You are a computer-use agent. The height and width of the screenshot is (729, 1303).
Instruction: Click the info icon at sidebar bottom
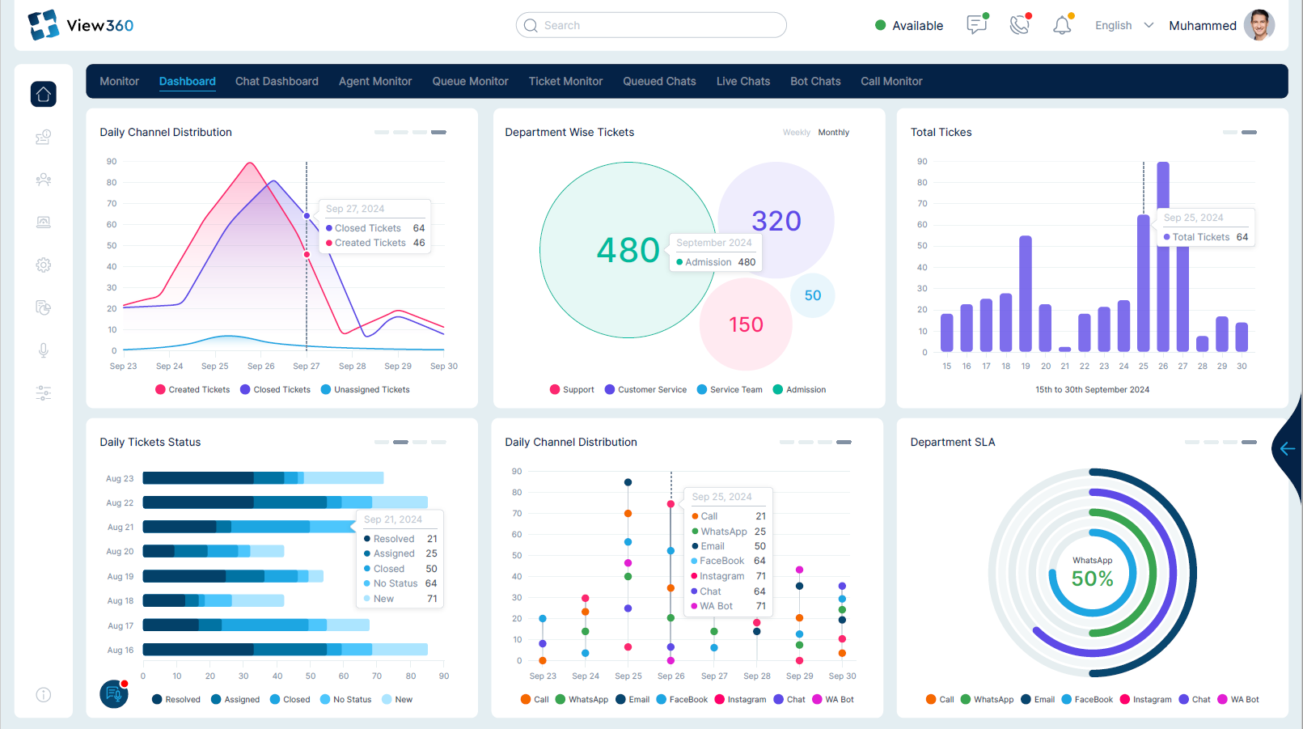click(x=44, y=694)
